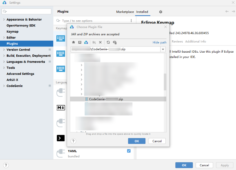Navigate forward with right arrow
The height and width of the screenshot is (170, 236).
233,11
